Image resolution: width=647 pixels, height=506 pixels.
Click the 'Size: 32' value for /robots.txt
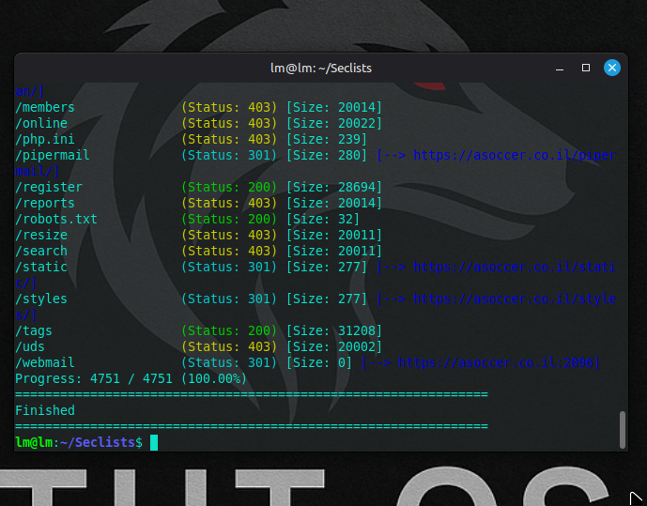(x=323, y=219)
